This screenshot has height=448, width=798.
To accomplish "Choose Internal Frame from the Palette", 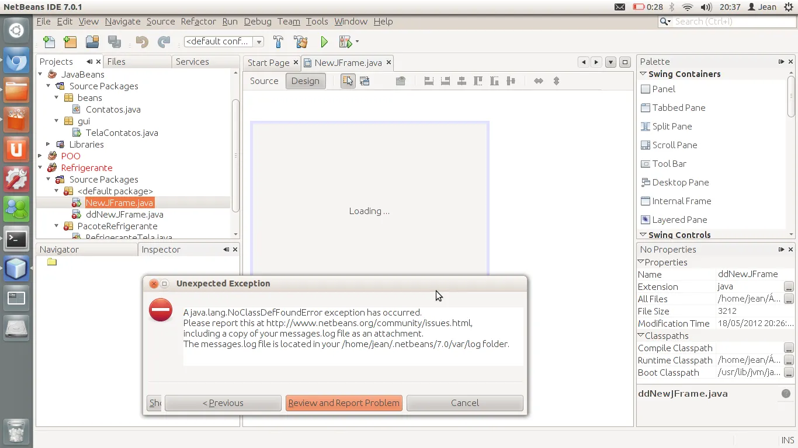I will 676,201.
